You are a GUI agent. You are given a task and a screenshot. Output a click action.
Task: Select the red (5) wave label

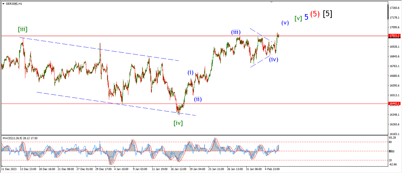coord(315,14)
